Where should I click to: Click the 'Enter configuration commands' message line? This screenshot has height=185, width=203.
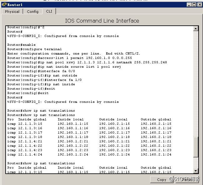tap(74, 54)
